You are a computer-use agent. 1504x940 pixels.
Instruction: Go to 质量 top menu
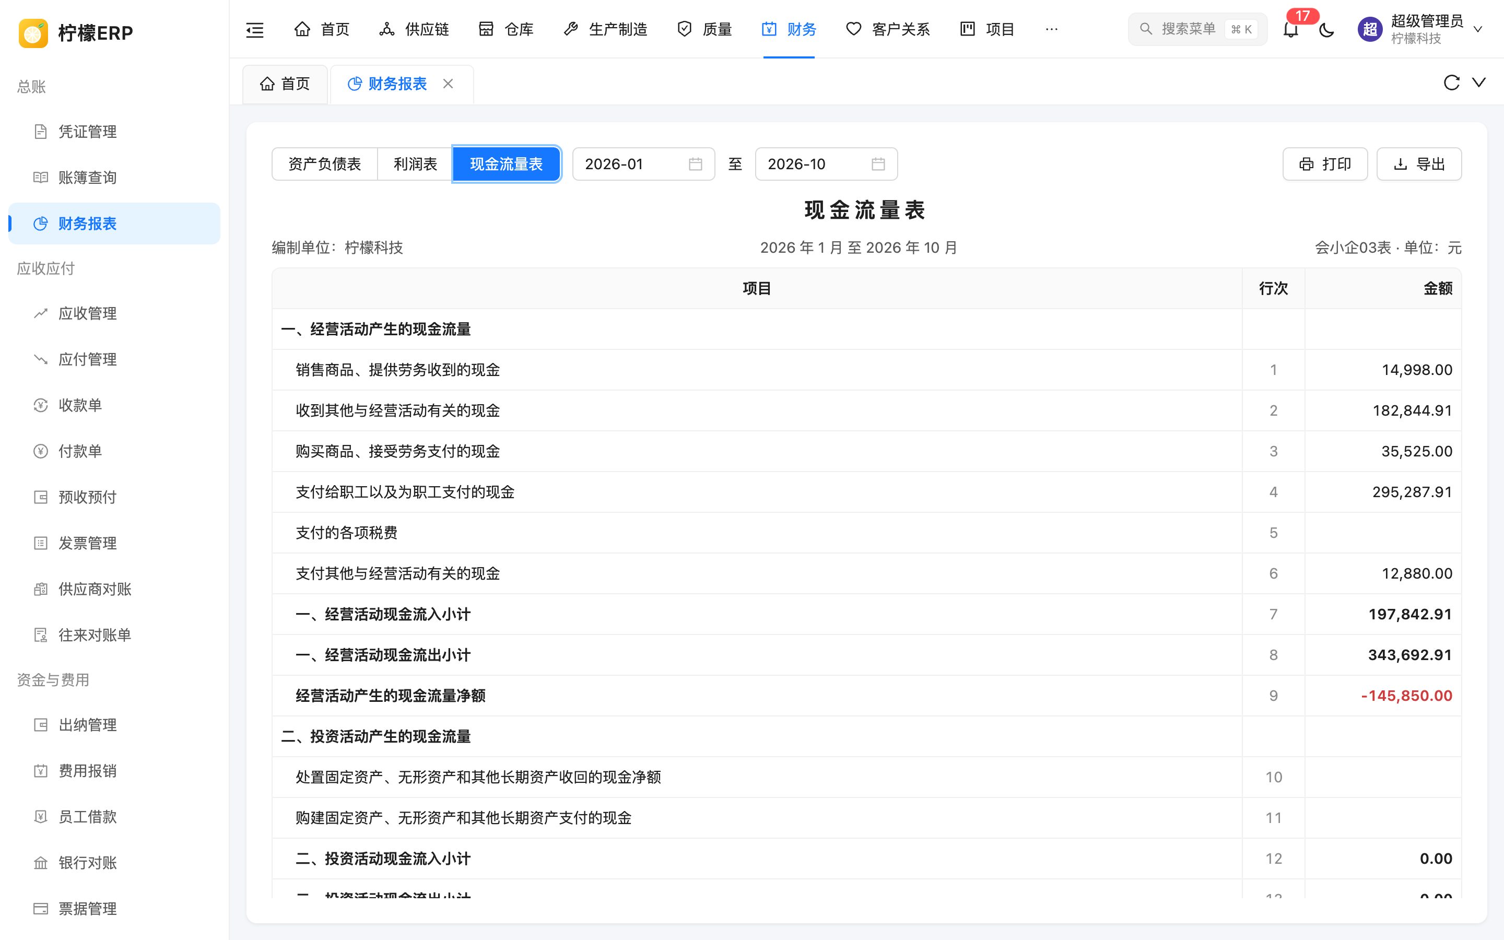pos(704,29)
